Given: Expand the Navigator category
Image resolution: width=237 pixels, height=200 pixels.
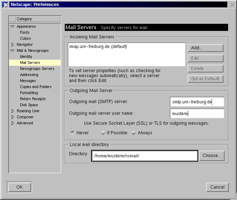Looking at the screenshot, I should (13, 44).
